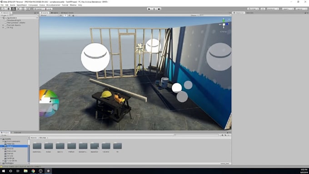The height and width of the screenshot is (174, 309).
Task: Select the Settings folder in Project tree
Action: 10,158
